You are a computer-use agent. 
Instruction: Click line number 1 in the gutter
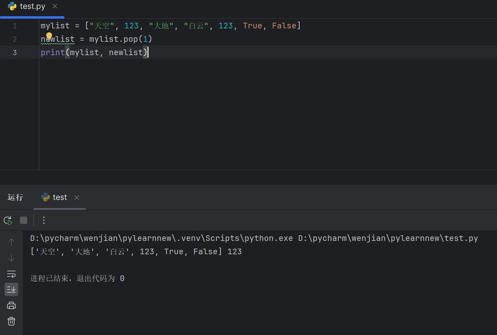(x=15, y=26)
